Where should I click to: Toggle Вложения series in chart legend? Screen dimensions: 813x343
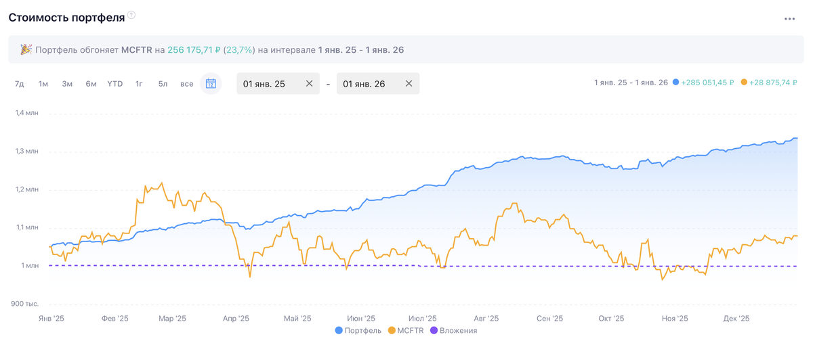[453, 330]
